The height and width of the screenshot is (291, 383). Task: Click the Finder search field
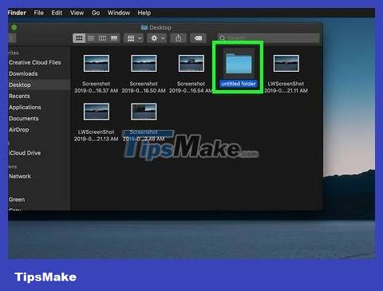pyautogui.click(x=269, y=38)
